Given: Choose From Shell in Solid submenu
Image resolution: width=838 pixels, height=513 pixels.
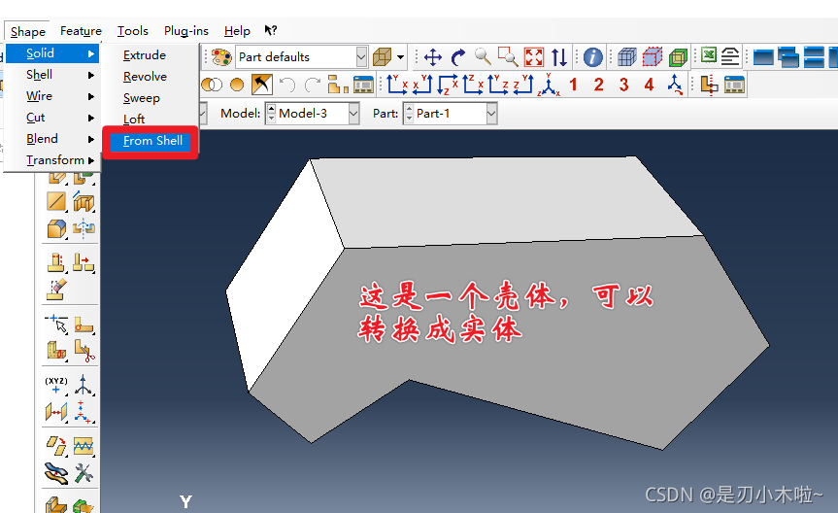Looking at the screenshot, I should point(152,141).
